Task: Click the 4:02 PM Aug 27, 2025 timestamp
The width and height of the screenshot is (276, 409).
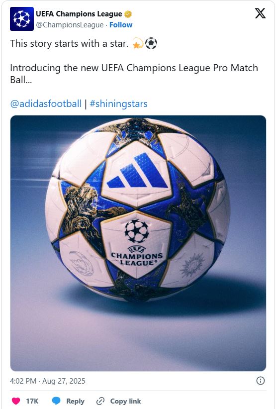Action: tap(48, 381)
